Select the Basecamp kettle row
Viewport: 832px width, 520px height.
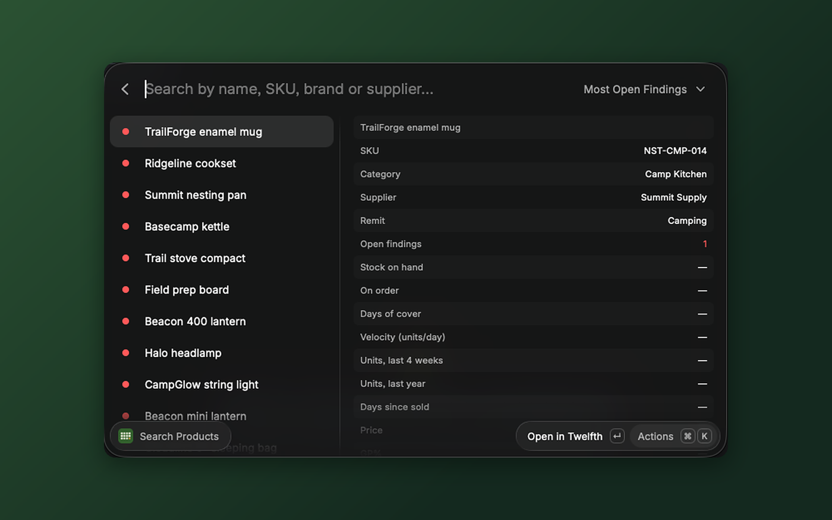222,226
